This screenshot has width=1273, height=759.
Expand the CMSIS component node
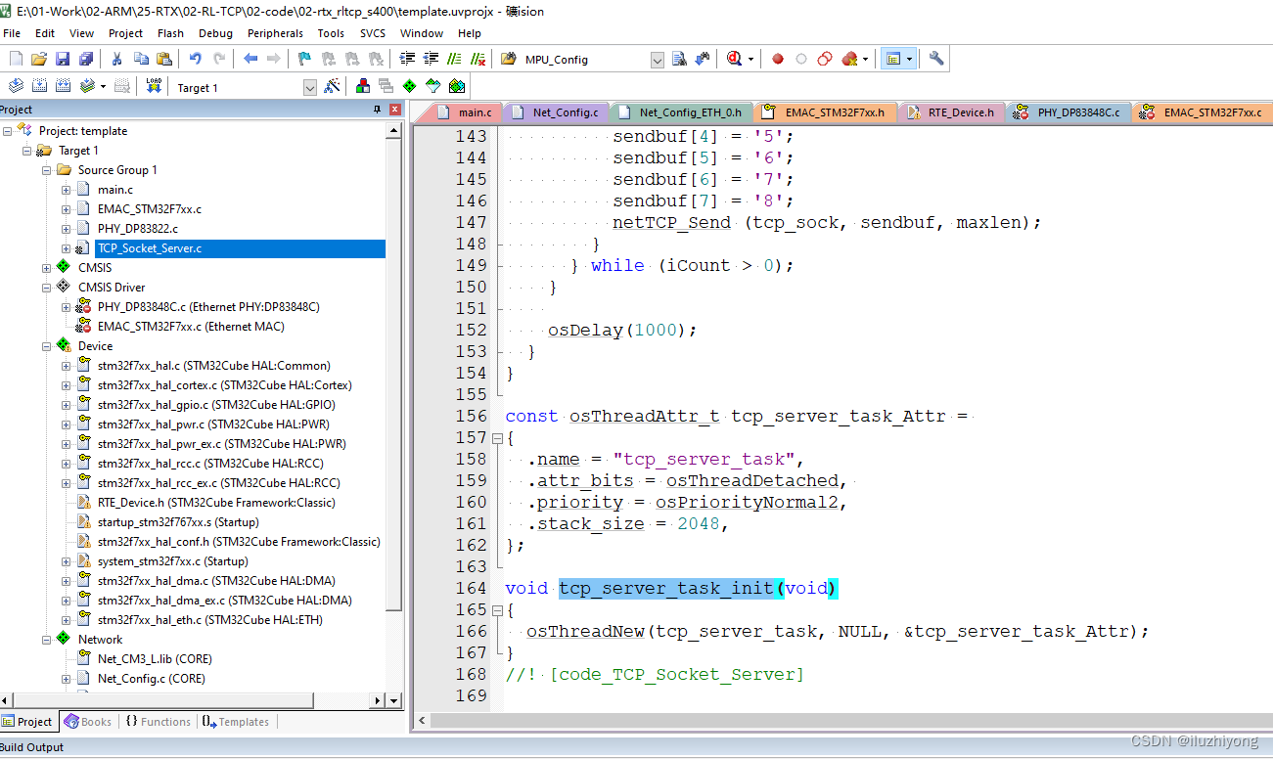pos(46,268)
